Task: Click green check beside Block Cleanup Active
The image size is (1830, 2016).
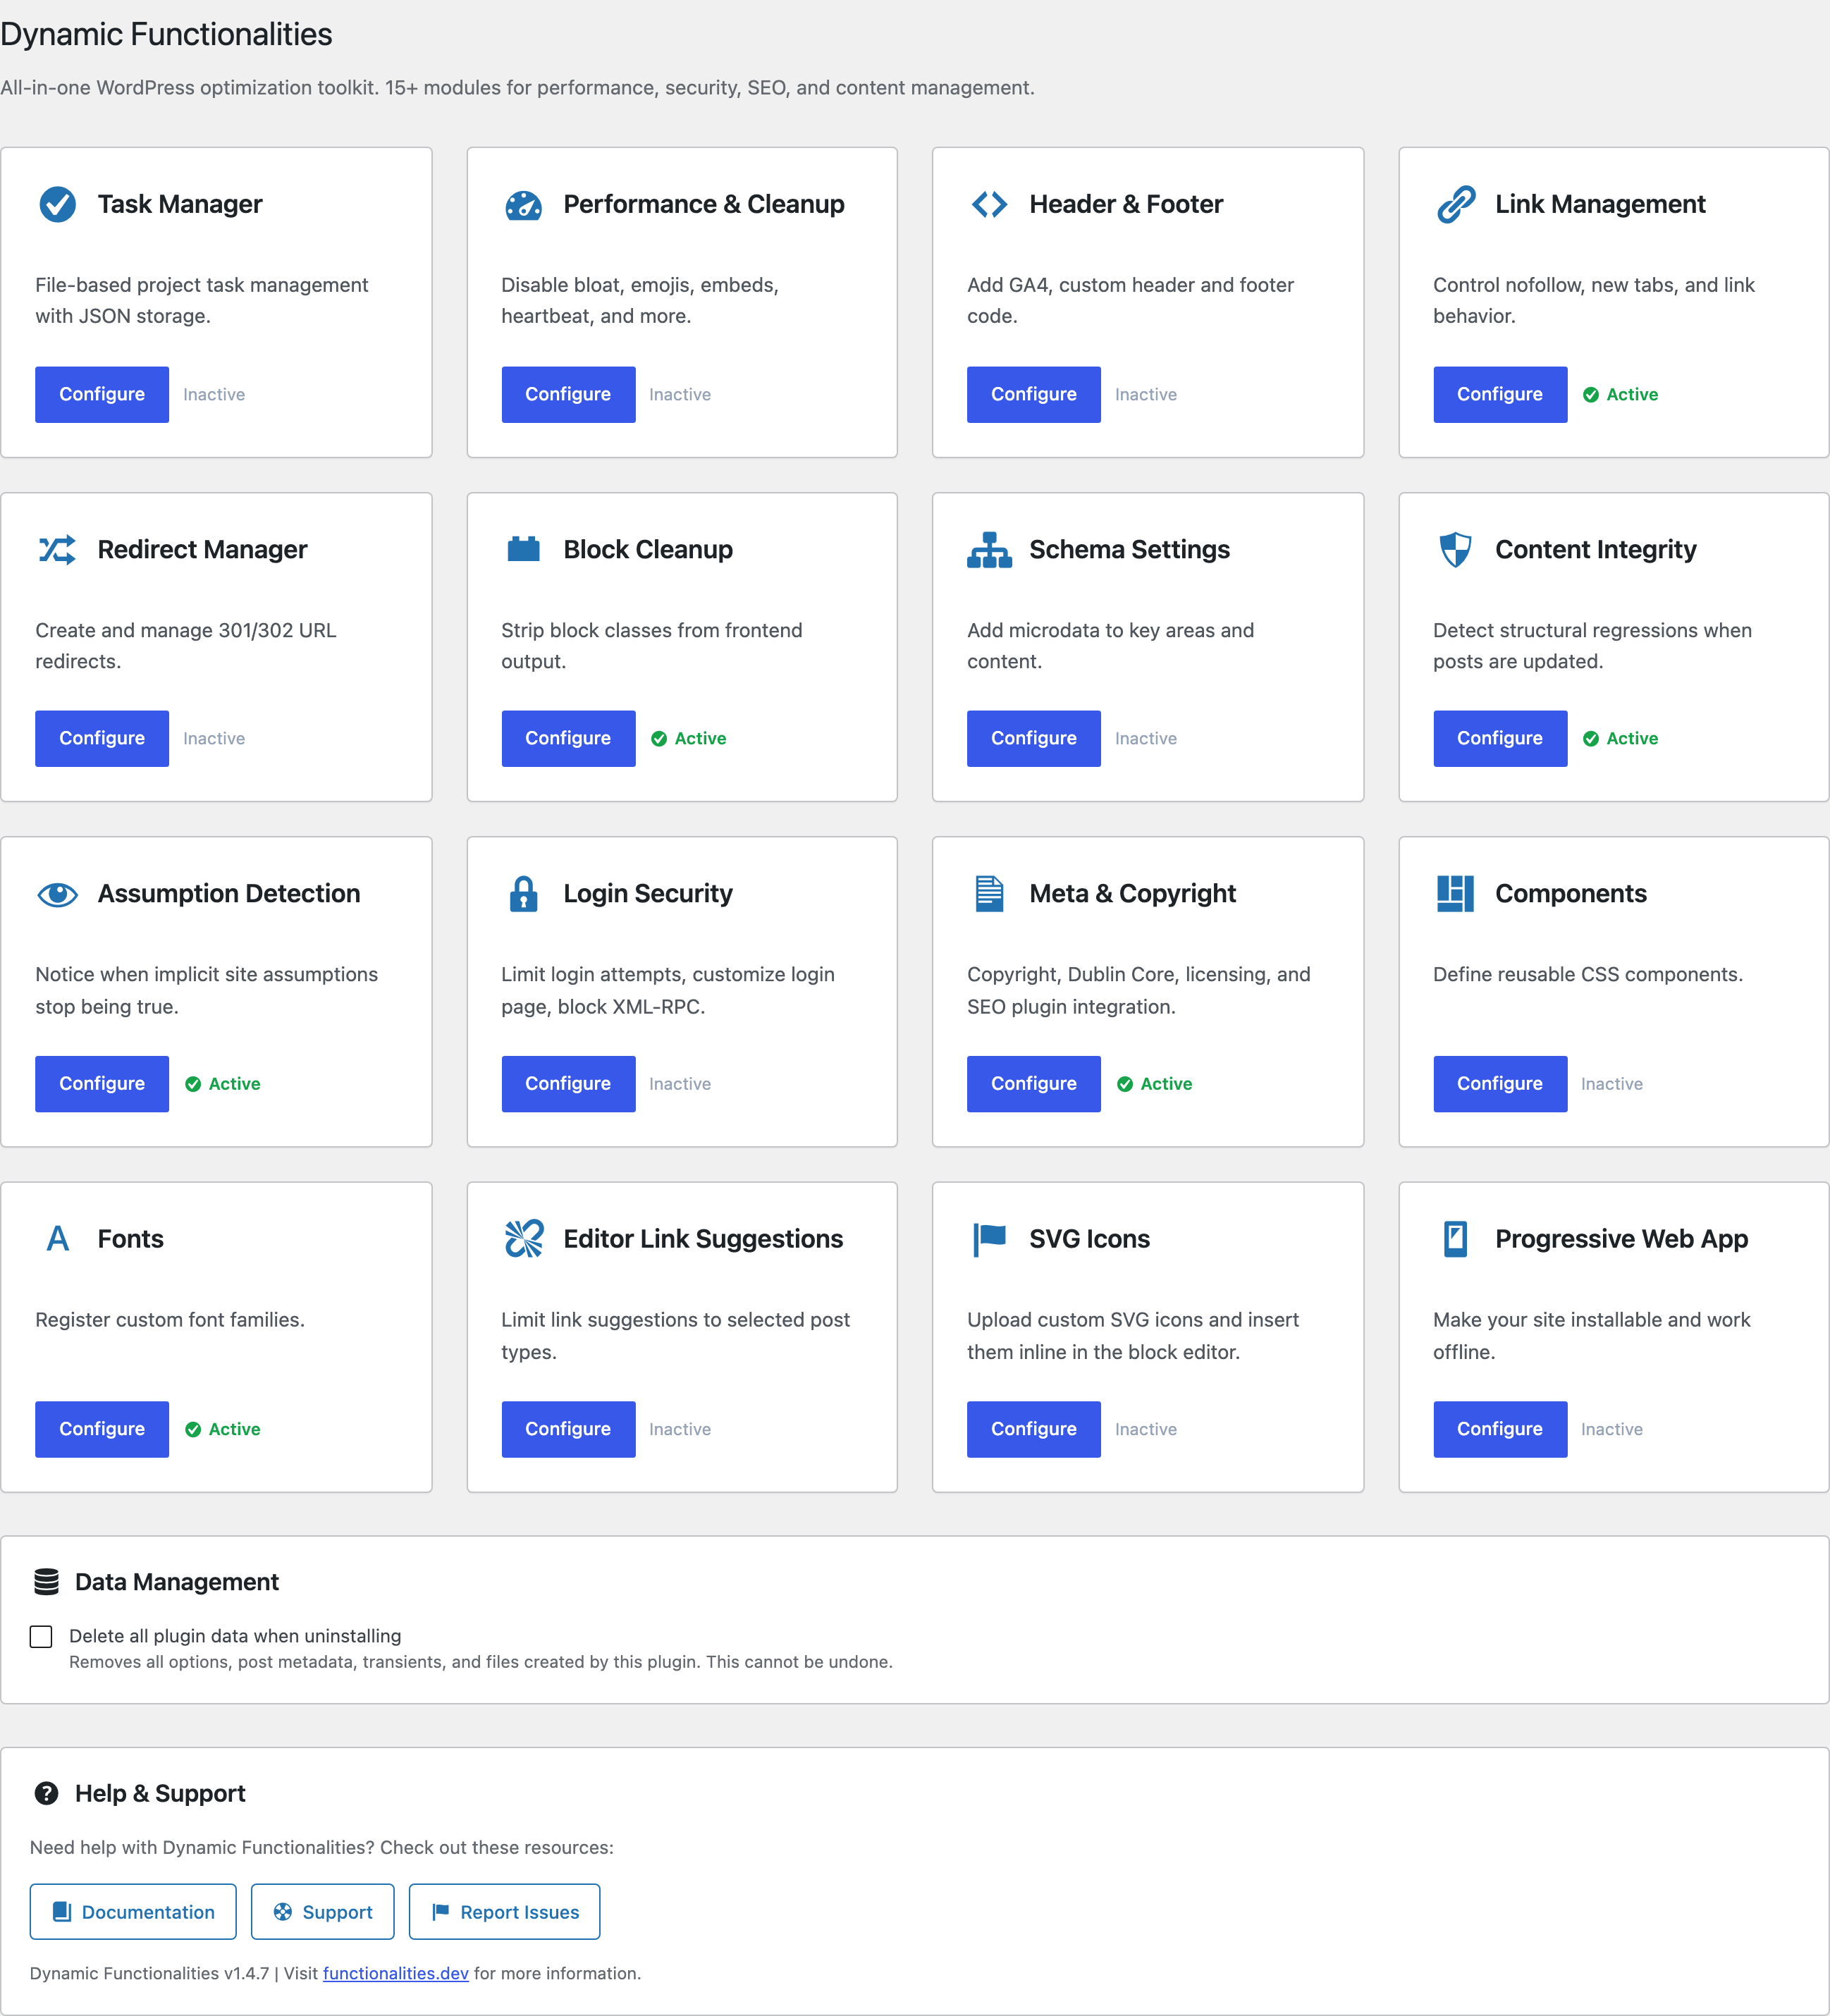Action: tap(658, 739)
